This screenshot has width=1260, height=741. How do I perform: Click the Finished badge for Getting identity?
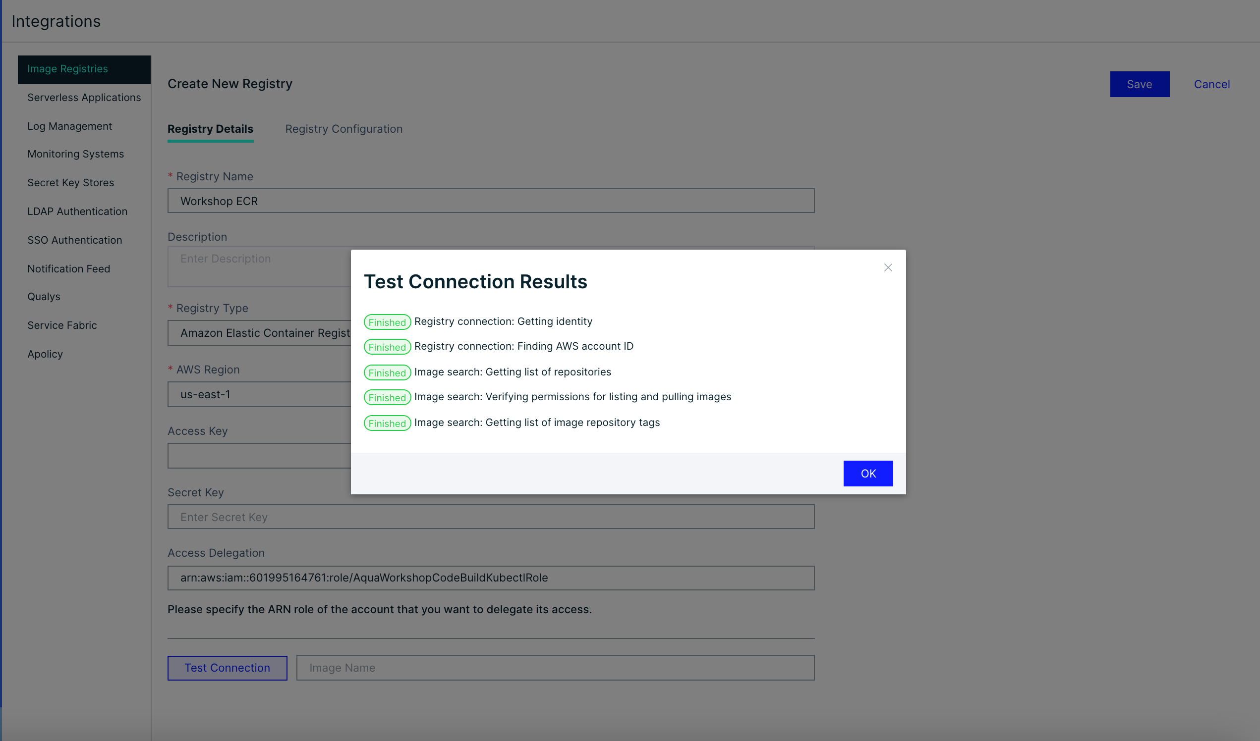(x=388, y=322)
